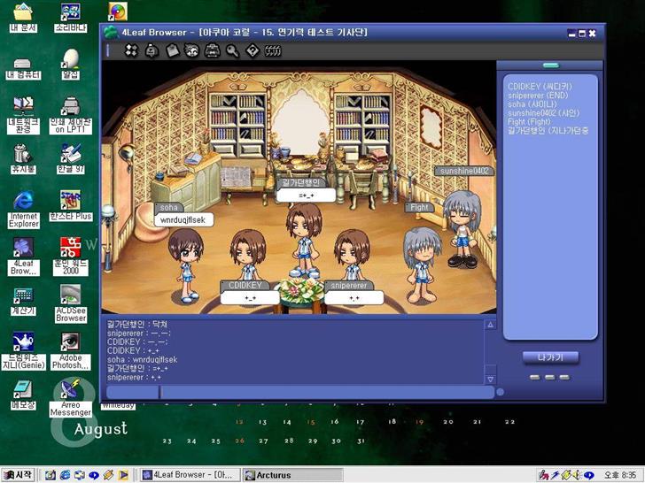Switch to 4Leaf Browser taskbar button
The width and height of the screenshot is (645, 483).
click(190, 475)
